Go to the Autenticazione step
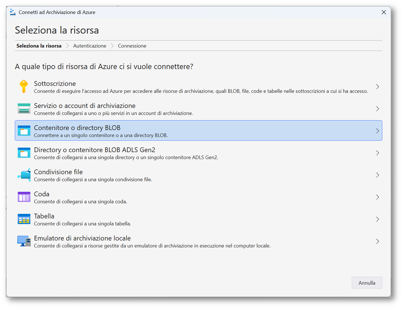 pyautogui.click(x=90, y=46)
